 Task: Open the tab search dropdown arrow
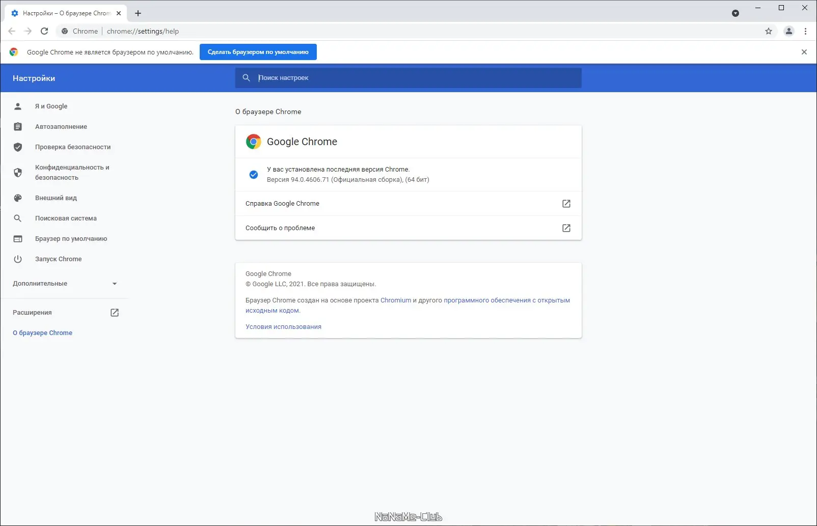(735, 13)
